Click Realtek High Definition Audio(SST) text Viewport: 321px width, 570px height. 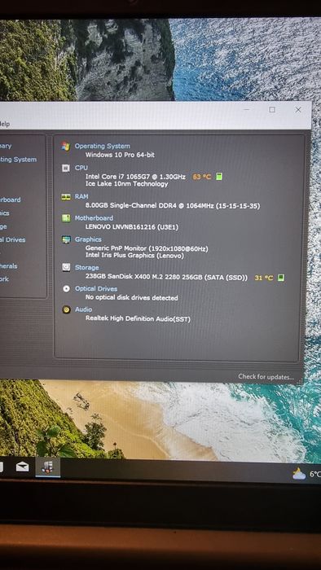click(138, 319)
